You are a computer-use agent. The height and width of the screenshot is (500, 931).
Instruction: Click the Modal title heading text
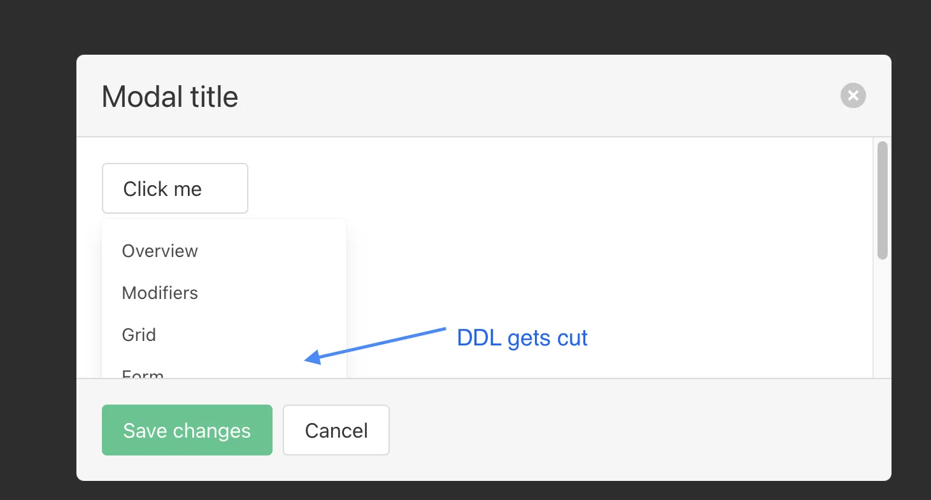(x=170, y=97)
